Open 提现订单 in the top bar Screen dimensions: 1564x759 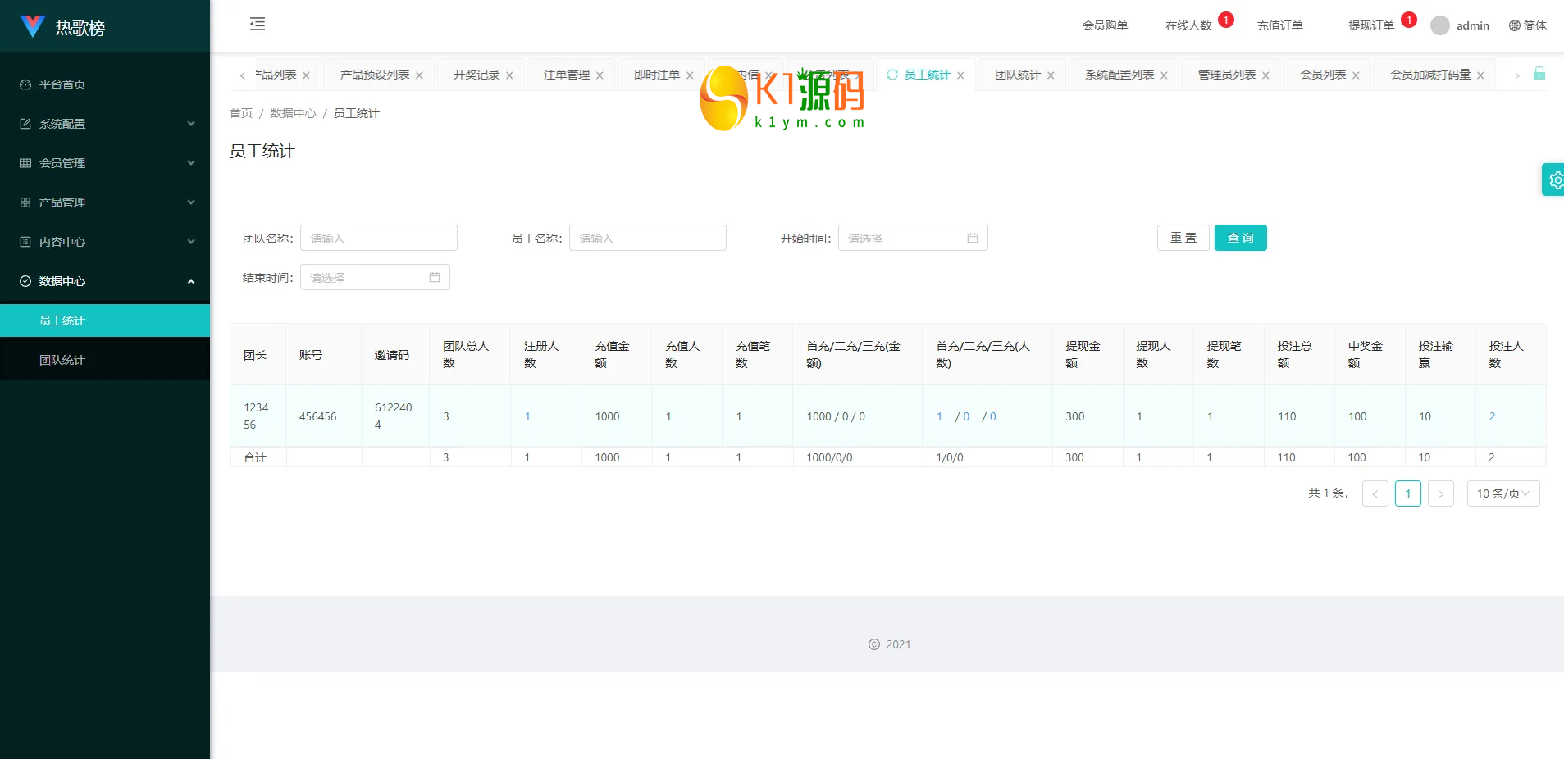pyautogui.click(x=1371, y=25)
